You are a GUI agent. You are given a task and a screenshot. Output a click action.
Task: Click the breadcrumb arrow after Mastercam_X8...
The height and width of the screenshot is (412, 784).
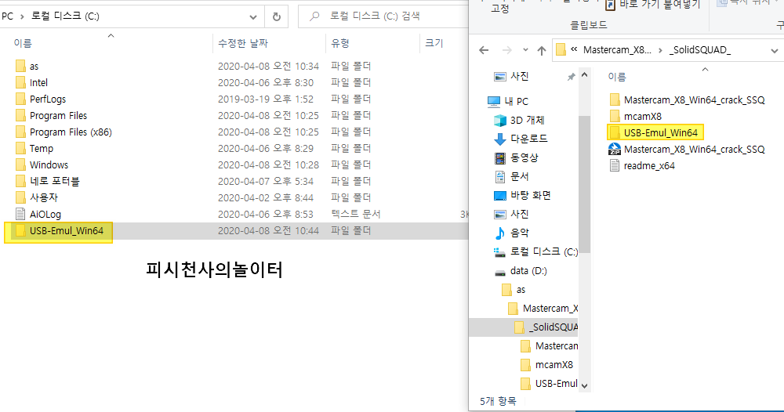click(660, 50)
